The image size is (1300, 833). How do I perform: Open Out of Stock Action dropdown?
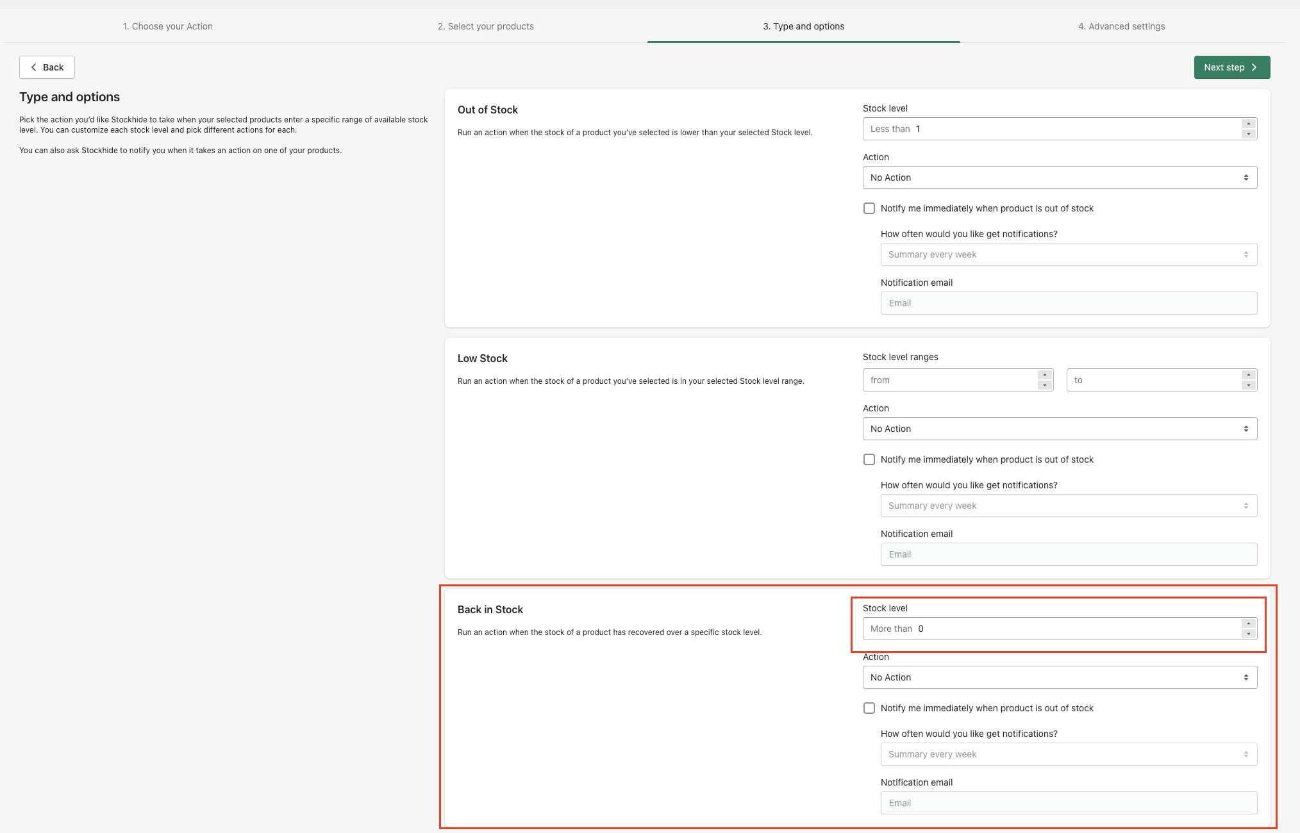coord(1060,177)
